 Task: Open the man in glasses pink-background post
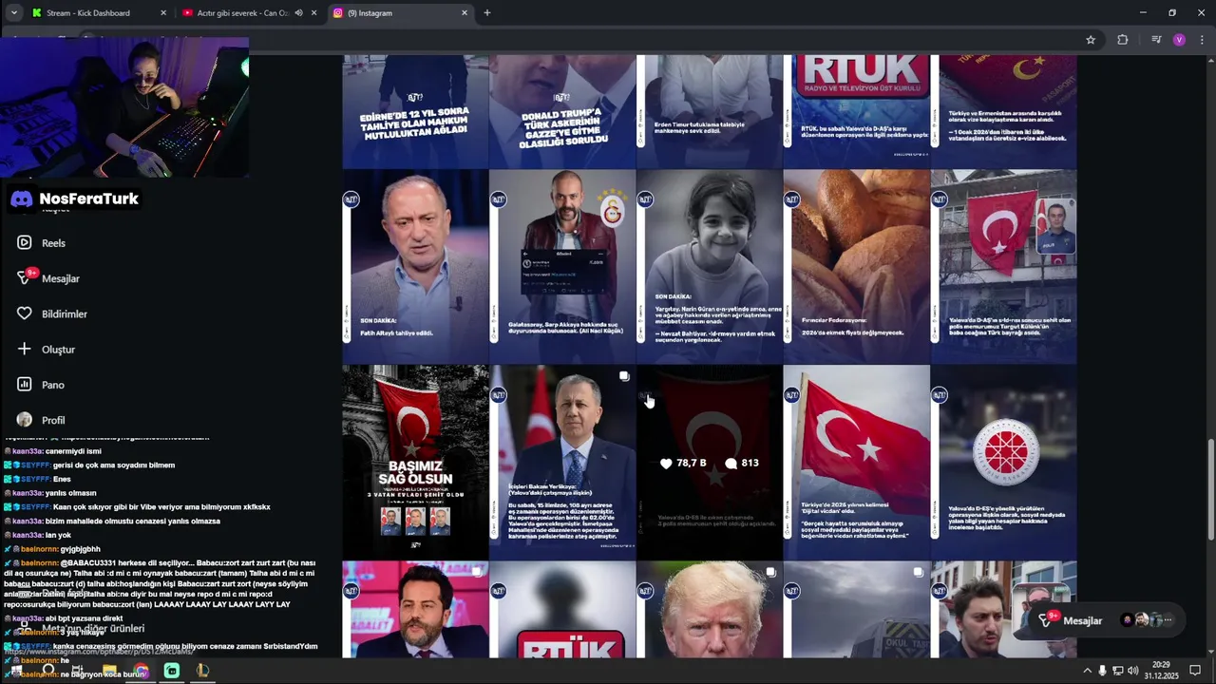coord(415,609)
